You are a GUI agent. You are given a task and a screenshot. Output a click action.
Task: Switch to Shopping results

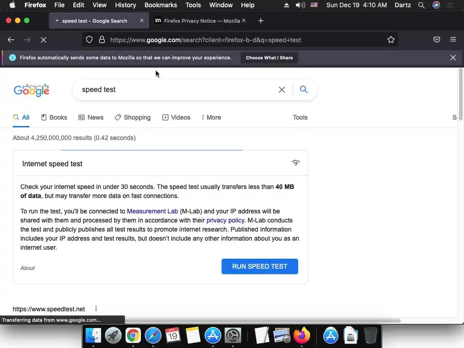click(x=133, y=117)
